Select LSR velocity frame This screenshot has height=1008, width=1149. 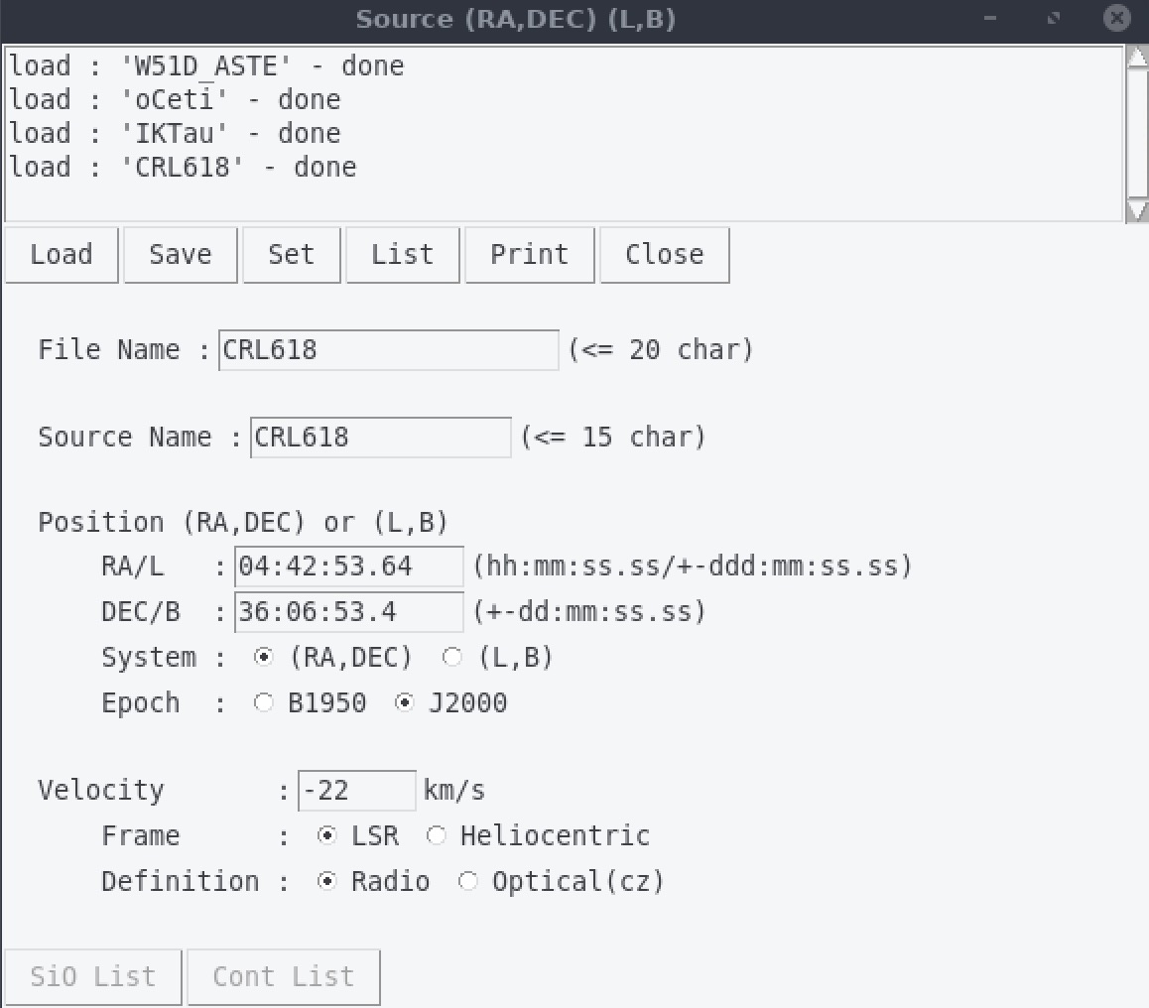click(x=327, y=836)
